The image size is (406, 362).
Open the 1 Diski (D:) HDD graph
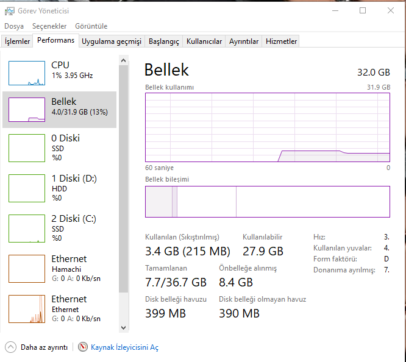(27, 186)
